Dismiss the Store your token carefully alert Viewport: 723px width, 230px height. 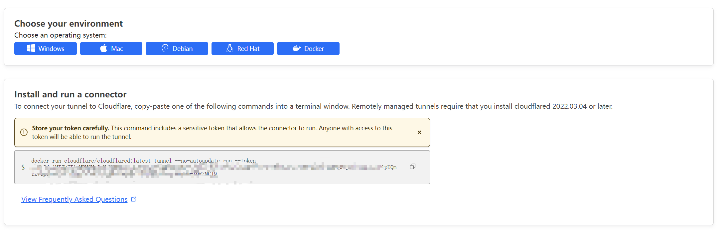pyautogui.click(x=419, y=132)
